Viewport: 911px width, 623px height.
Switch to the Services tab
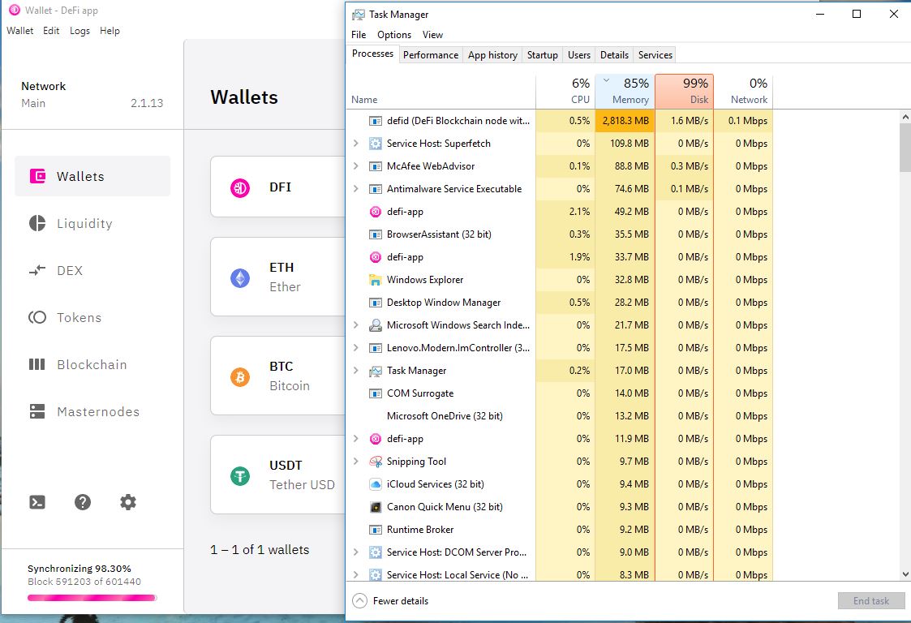655,54
